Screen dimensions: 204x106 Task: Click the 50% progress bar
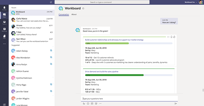tap(129, 43)
